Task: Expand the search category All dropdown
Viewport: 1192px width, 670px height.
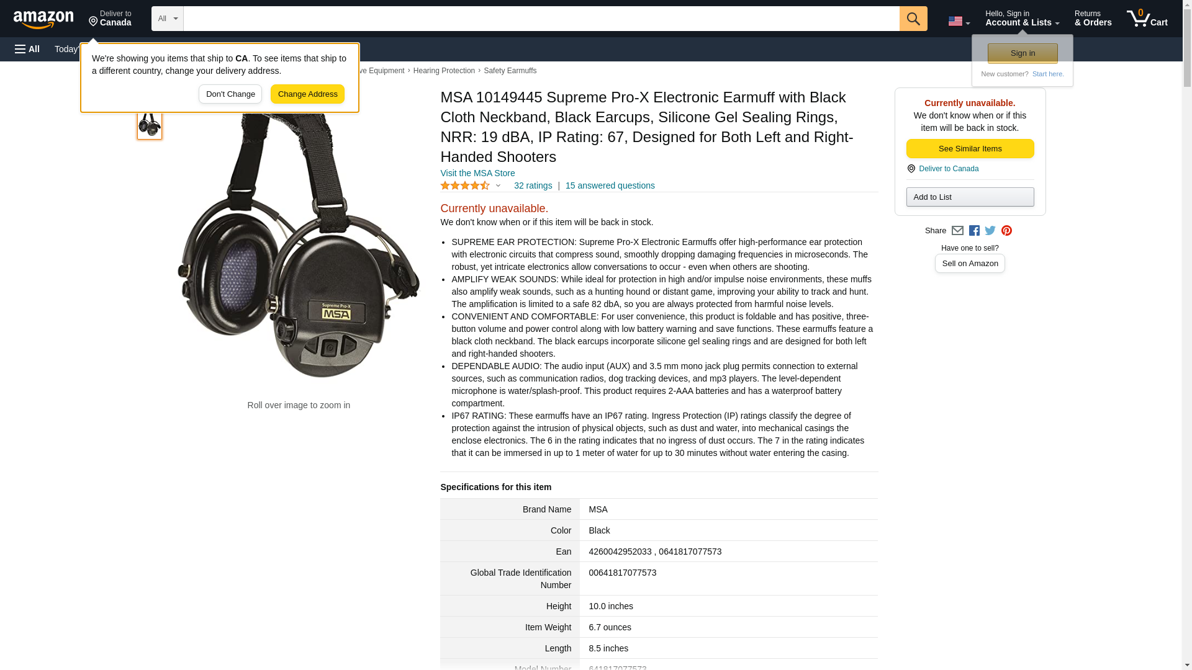Action: click(168, 19)
